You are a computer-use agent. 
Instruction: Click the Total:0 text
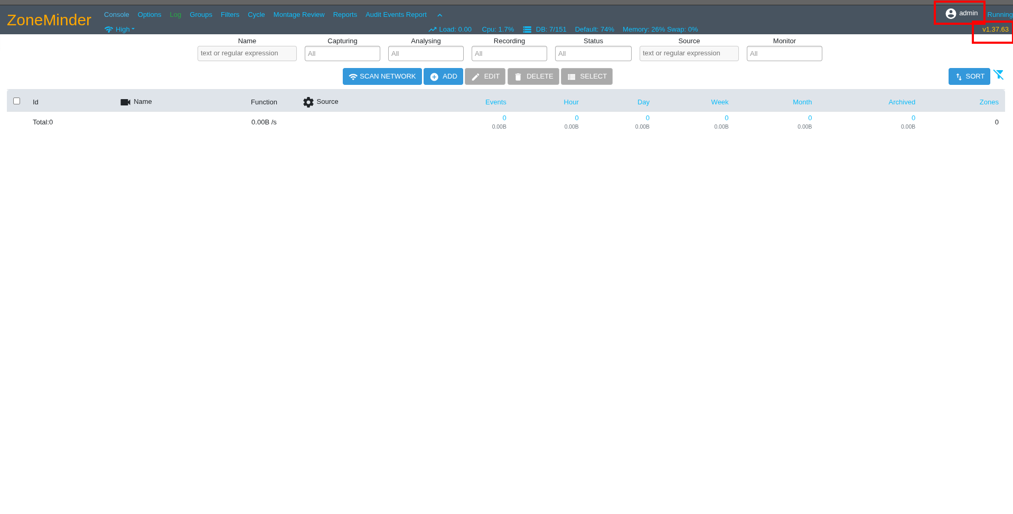[43, 122]
